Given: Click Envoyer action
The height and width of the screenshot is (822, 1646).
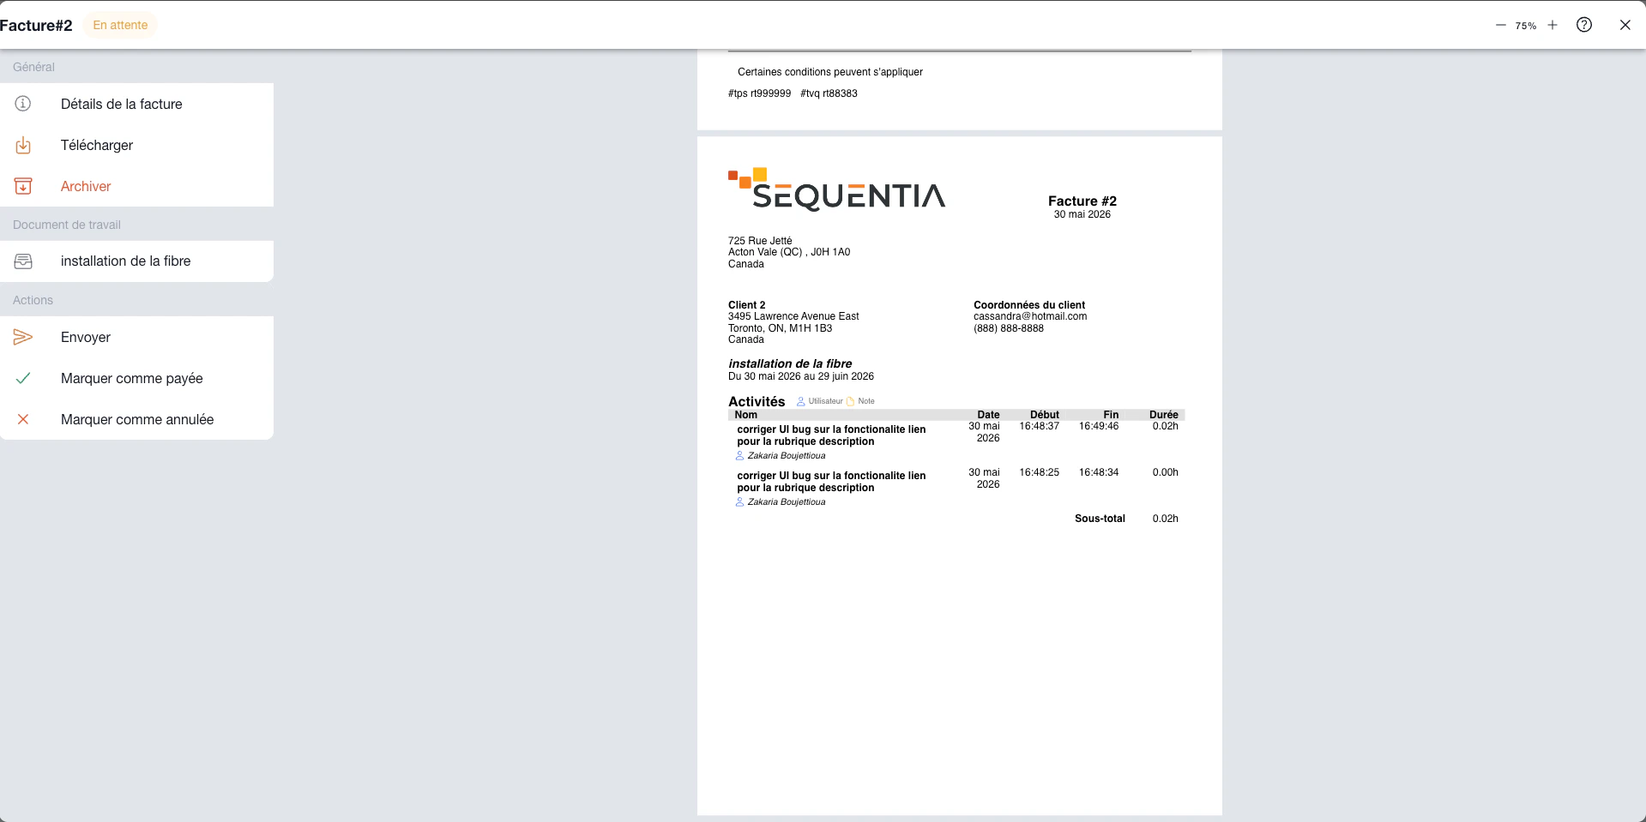Looking at the screenshot, I should pyautogui.click(x=137, y=337).
